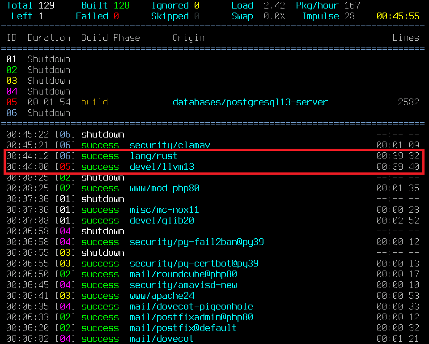Viewport: 429px width, 344px height.
Task: Click the Pkg/hour value 167
Action: point(352,5)
